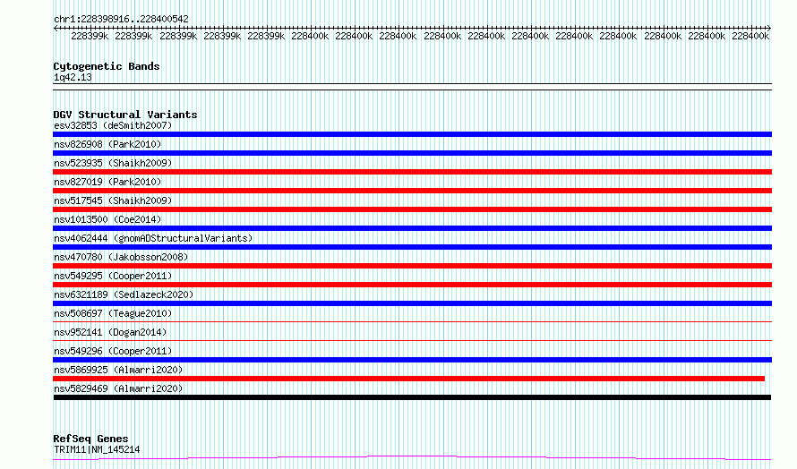Click the chr1:228398916..228400542 region label
This screenshot has width=797, height=469.
(121, 19)
